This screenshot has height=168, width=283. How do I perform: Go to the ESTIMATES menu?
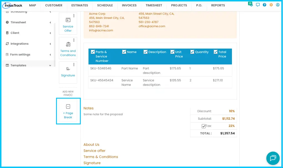[80, 5]
